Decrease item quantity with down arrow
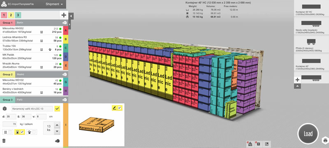329x148 pixels. pos(57,132)
